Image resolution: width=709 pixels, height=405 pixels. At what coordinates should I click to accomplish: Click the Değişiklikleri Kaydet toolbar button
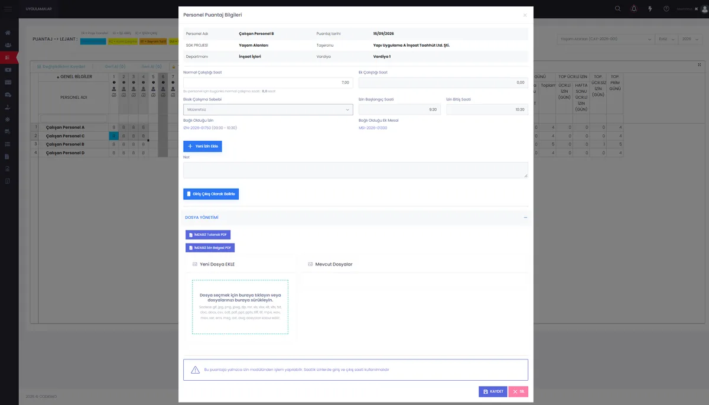pyautogui.click(x=61, y=66)
